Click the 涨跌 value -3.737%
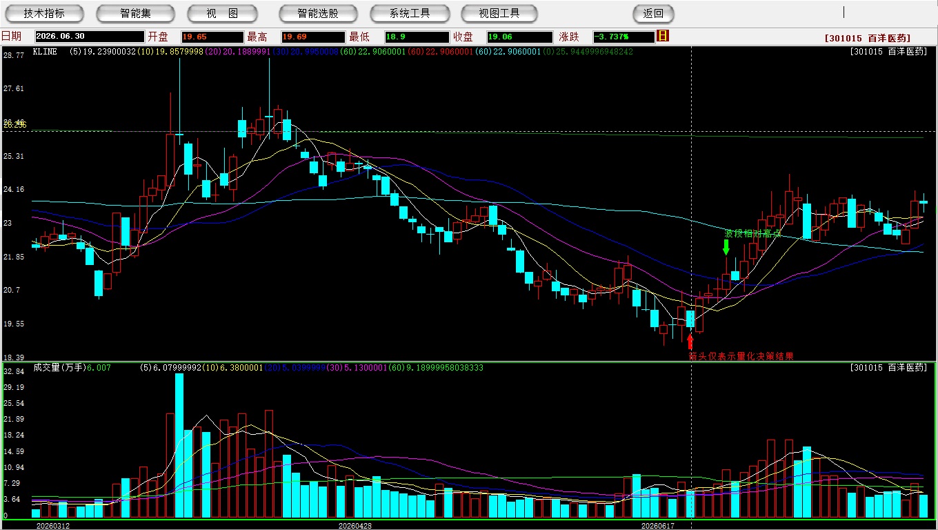The height and width of the screenshot is (530, 938). (x=623, y=37)
